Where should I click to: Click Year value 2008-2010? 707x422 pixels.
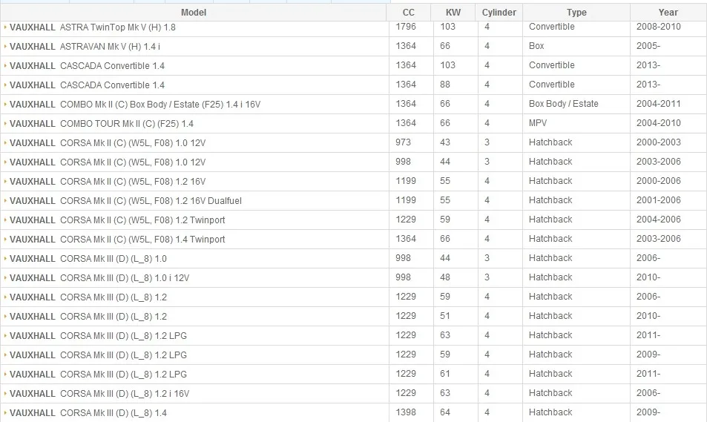[659, 27]
